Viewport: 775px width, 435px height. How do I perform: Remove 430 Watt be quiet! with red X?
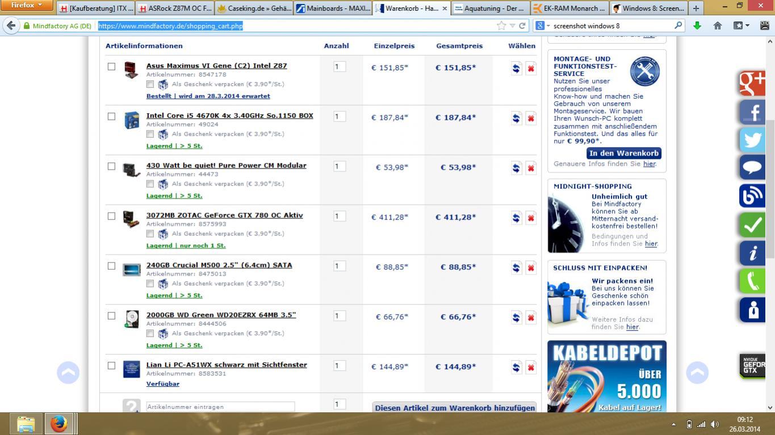[x=531, y=168]
